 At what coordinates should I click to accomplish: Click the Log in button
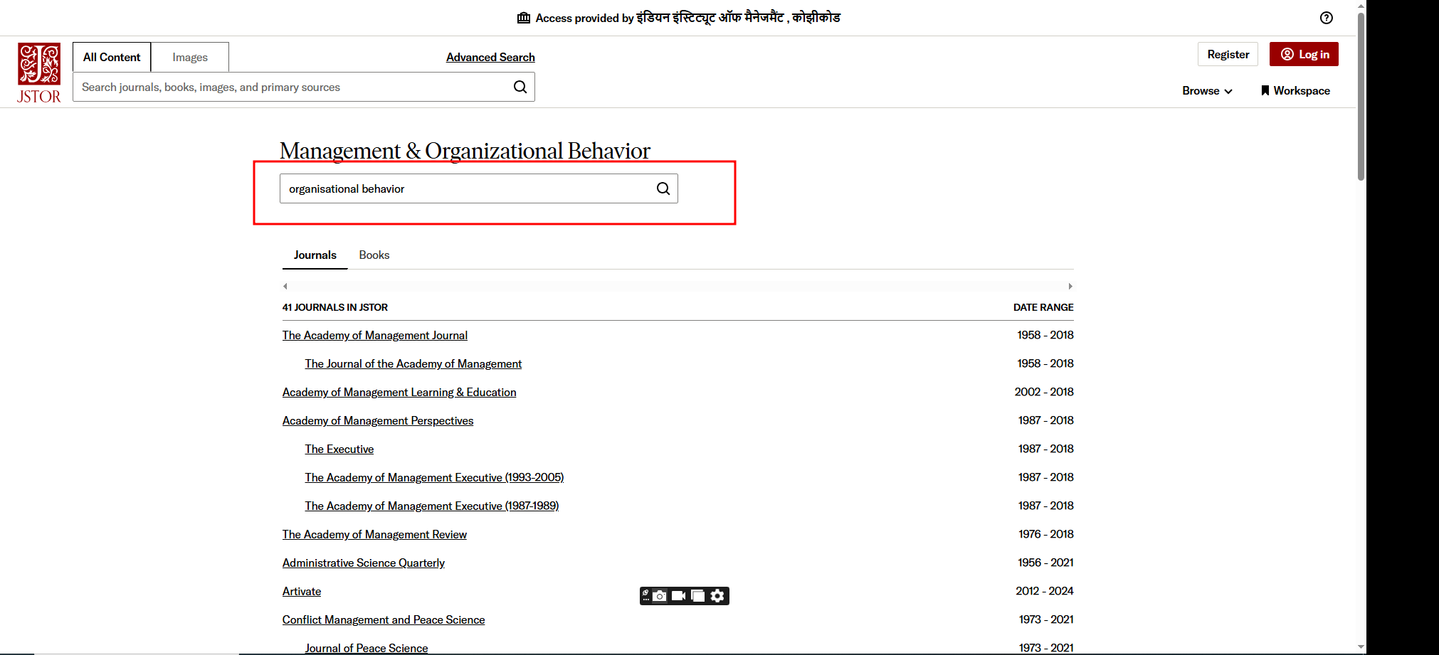click(x=1304, y=55)
